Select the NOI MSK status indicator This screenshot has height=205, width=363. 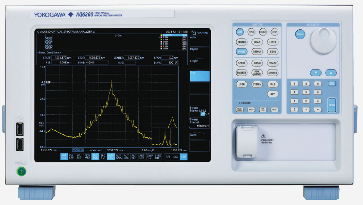87,157
